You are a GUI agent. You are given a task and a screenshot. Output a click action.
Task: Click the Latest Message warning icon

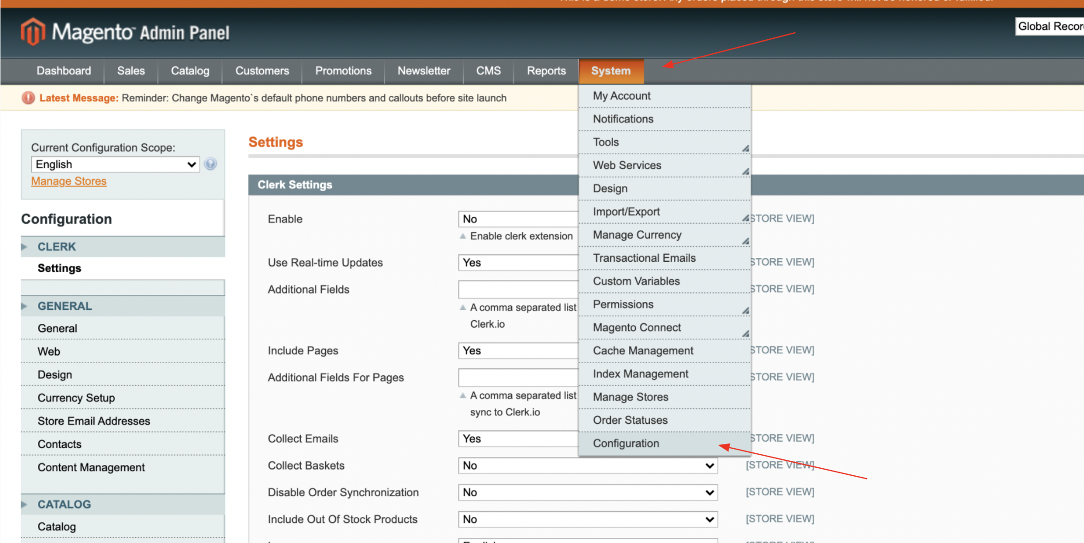(28, 98)
